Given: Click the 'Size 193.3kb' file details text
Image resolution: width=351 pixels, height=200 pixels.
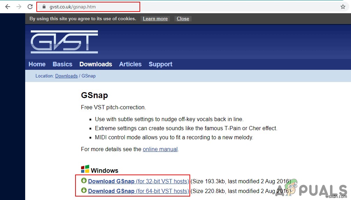Looking at the screenshot, I should click(241, 181).
